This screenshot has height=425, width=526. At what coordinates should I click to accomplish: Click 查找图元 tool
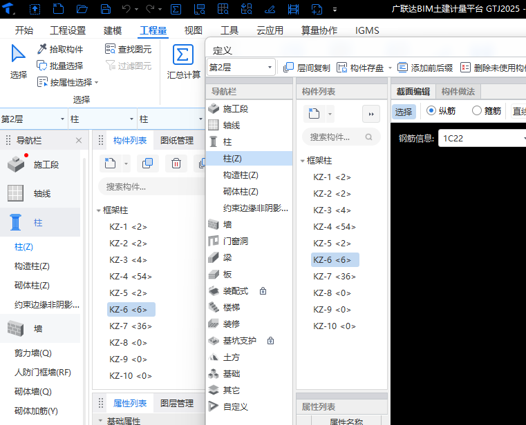[x=129, y=49]
